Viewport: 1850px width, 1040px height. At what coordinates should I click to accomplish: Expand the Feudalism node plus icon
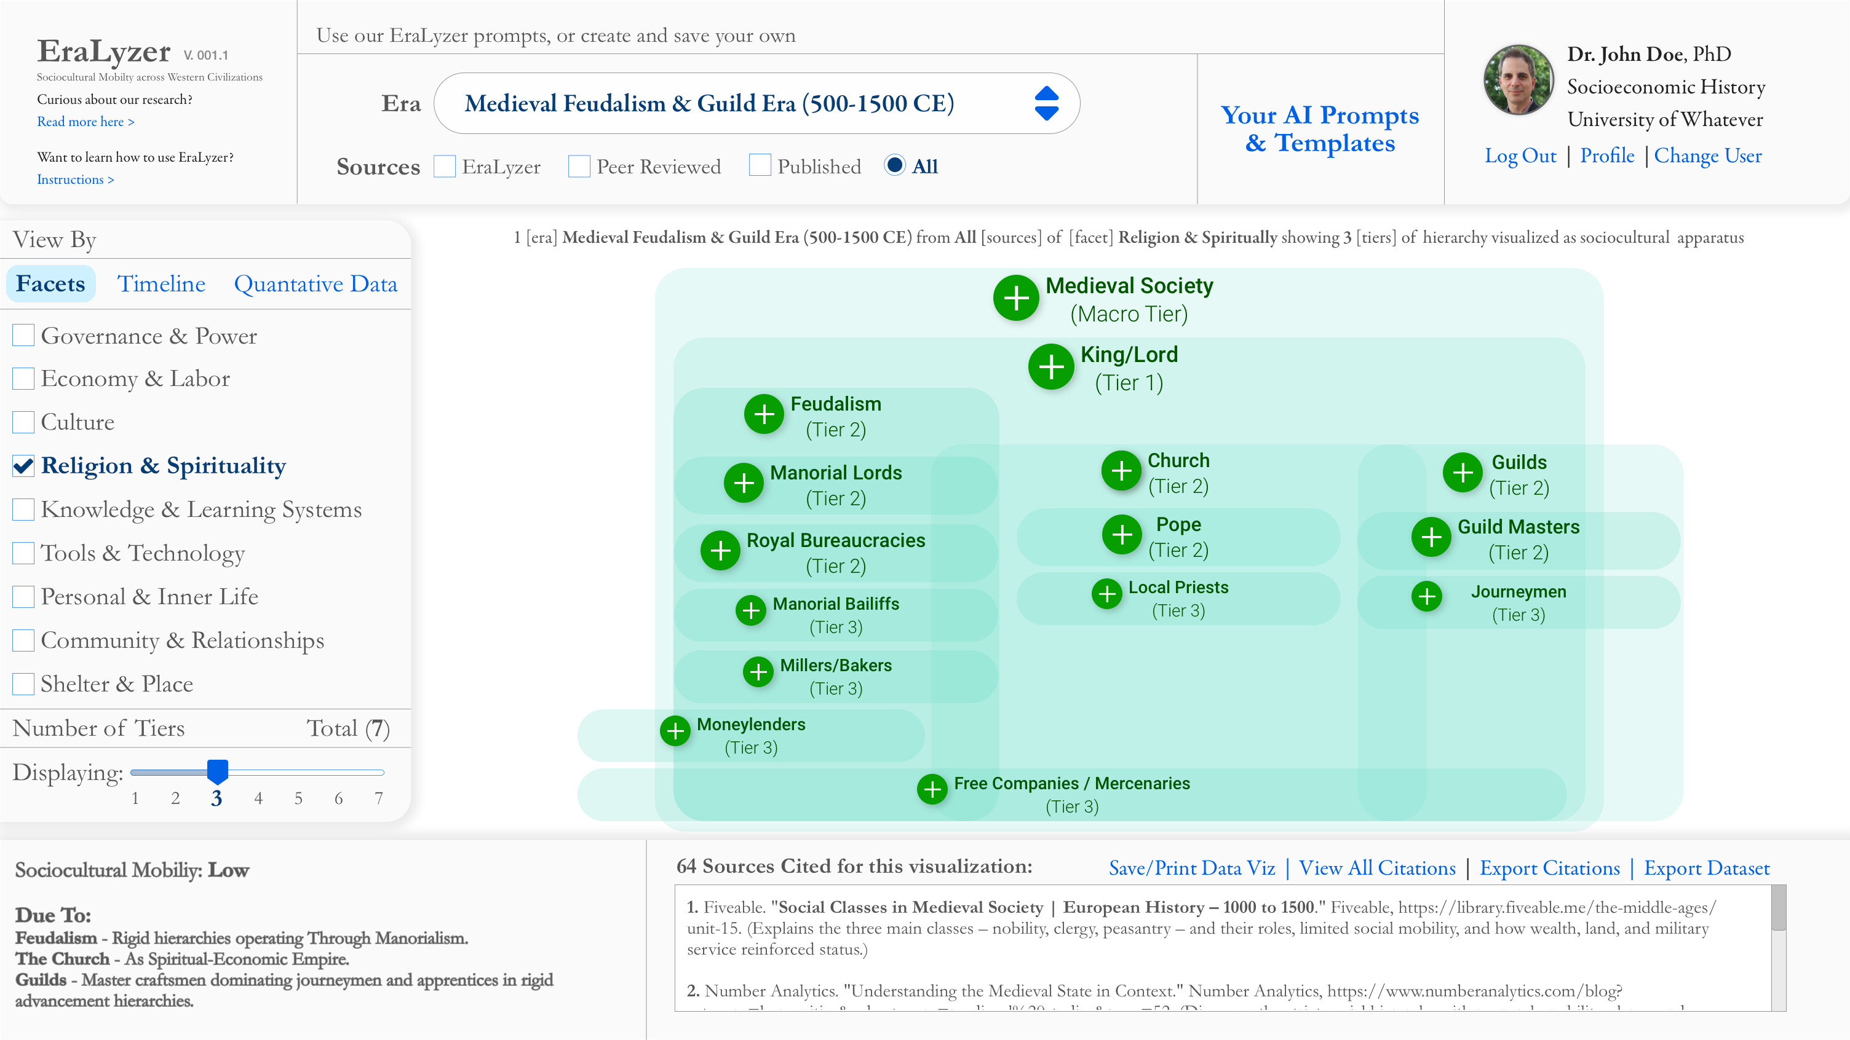[x=763, y=414]
